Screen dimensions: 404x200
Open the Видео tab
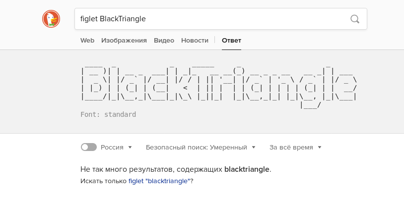tap(164, 41)
